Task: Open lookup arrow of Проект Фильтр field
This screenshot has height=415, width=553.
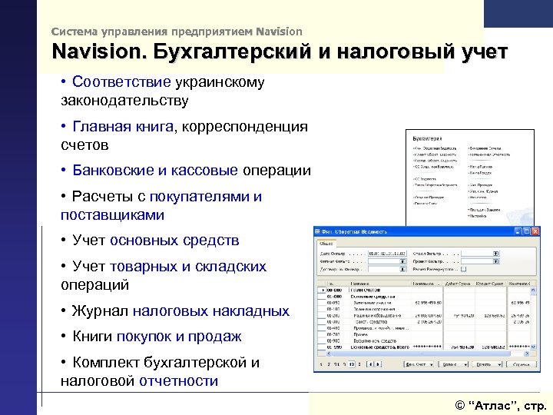Action: [496, 261]
